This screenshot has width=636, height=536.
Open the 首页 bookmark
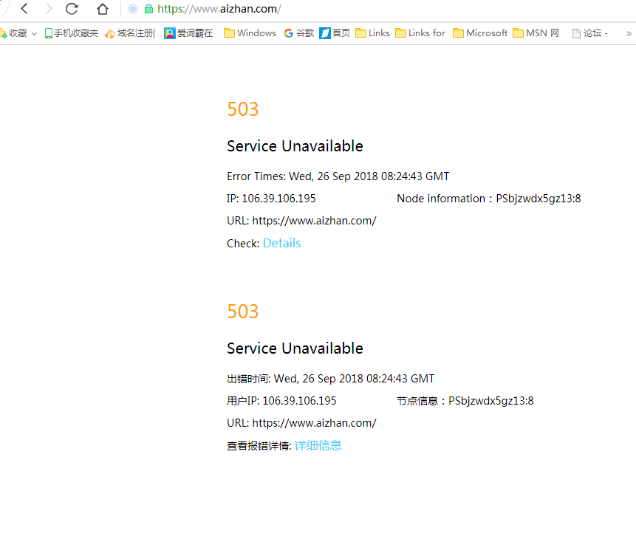point(335,33)
